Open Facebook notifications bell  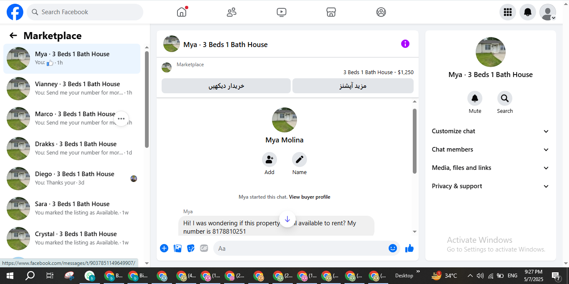(x=527, y=12)
